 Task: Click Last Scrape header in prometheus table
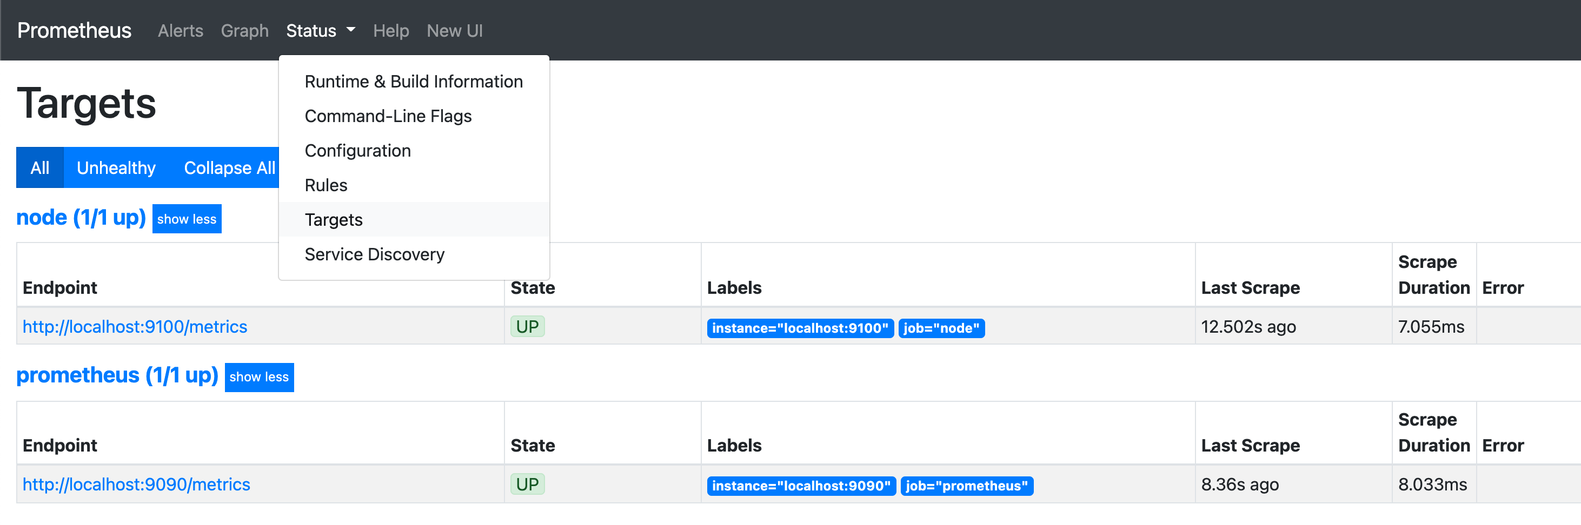(x=1250, y=445)
